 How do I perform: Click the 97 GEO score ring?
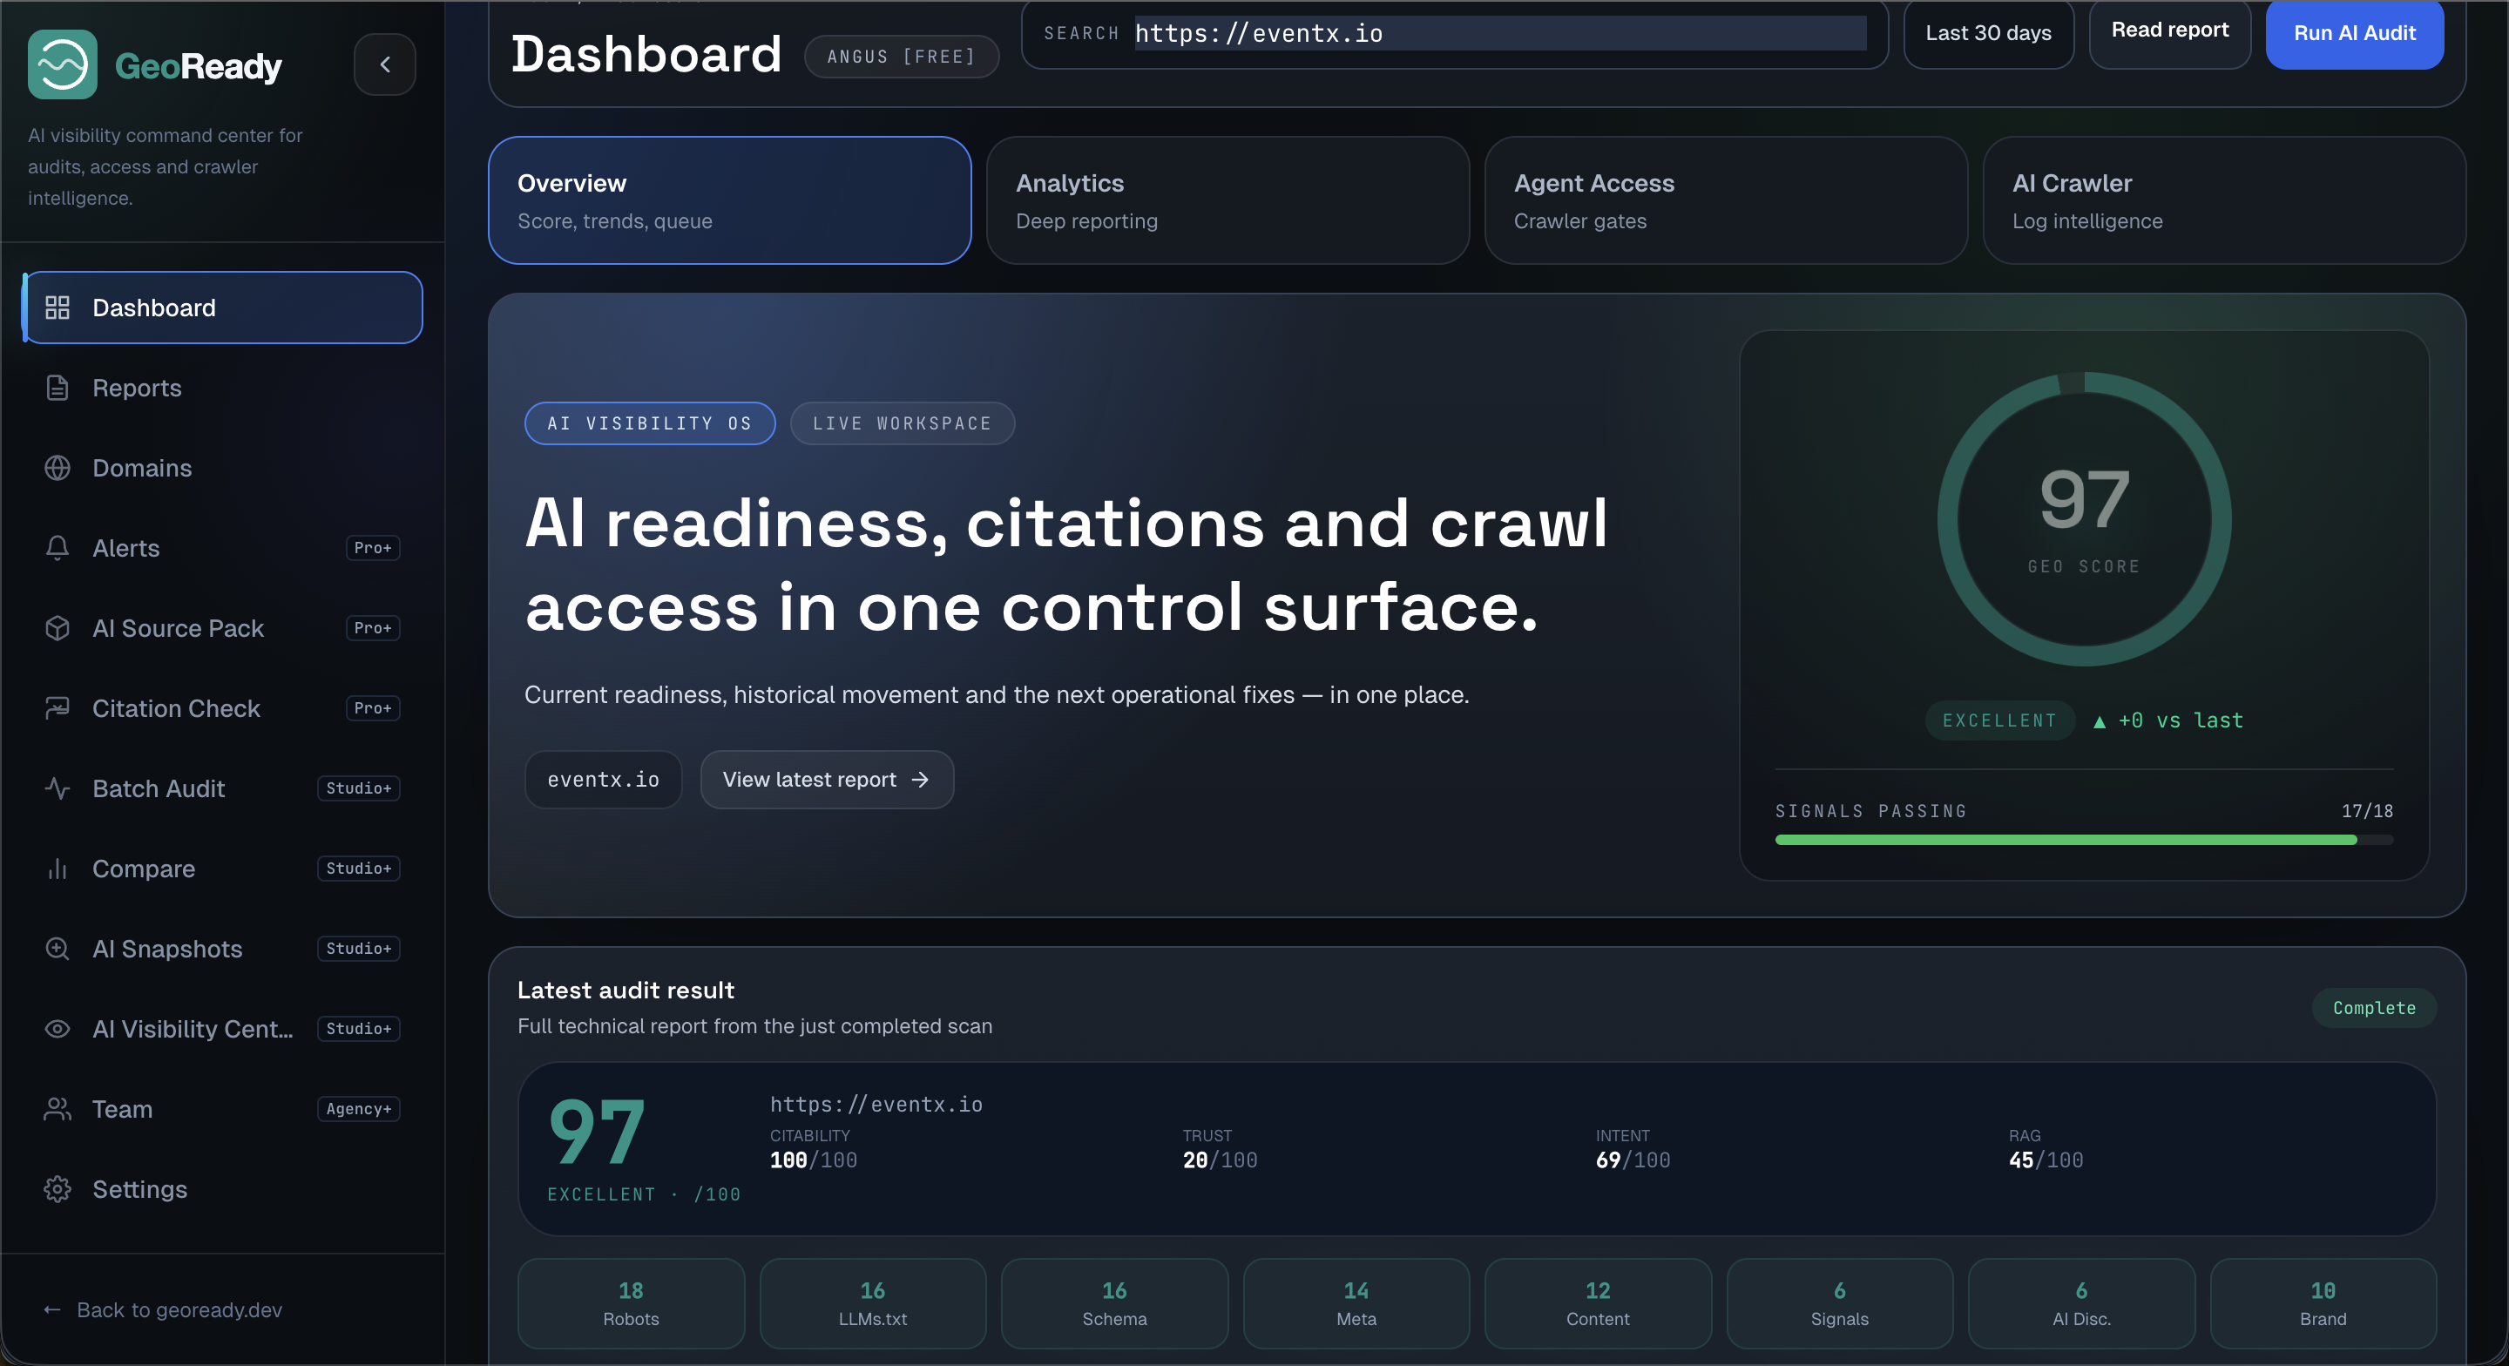[2083, 519]
